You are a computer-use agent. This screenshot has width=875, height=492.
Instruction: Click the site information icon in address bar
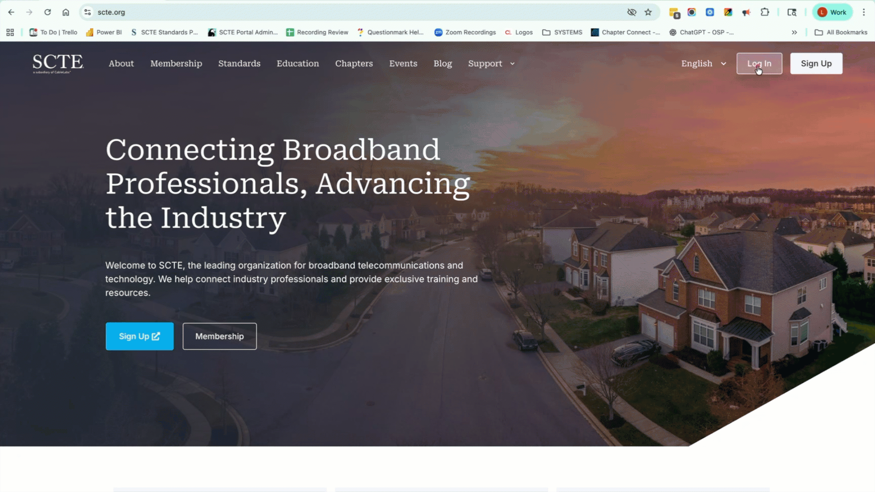(x=88, y=12)
